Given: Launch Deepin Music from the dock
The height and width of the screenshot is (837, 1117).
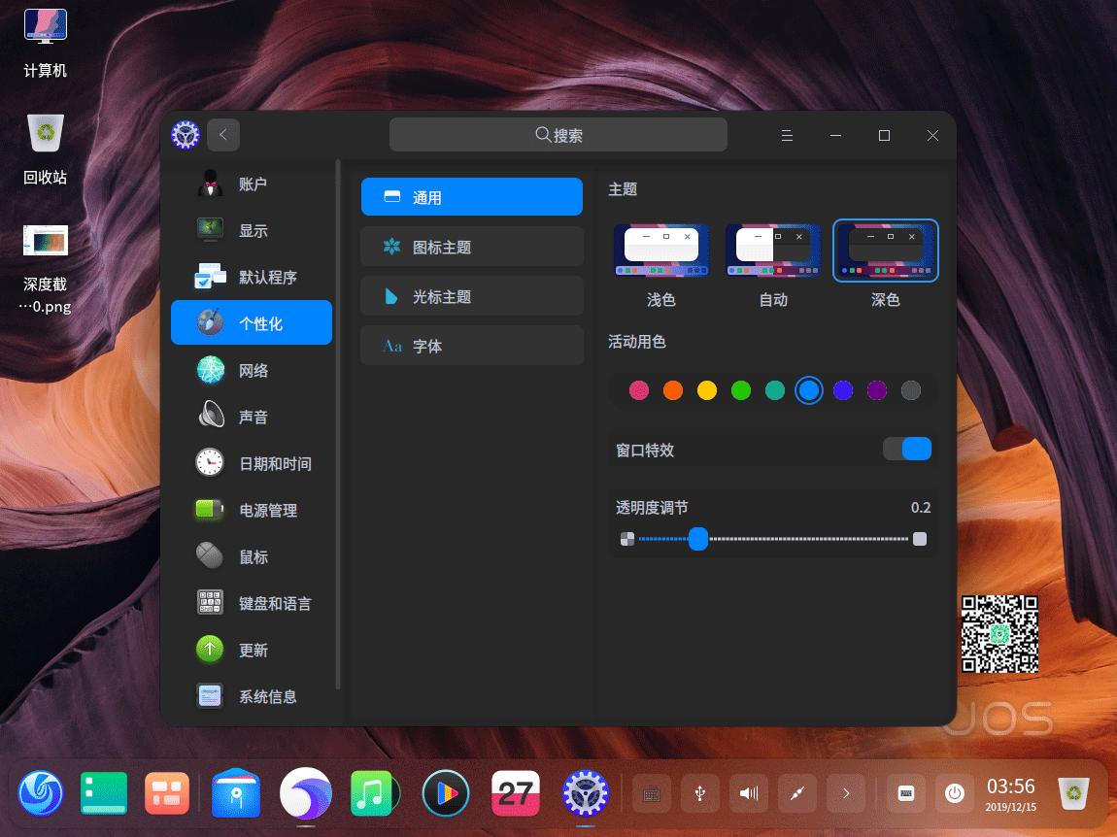Looking at the screenshot, I should (375, 793).
